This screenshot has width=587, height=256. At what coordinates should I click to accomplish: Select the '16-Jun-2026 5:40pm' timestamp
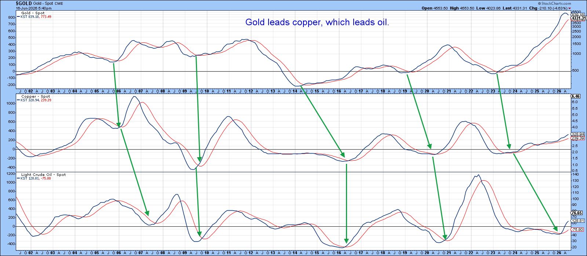point(33,8)
